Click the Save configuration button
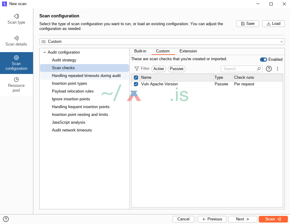The image size is (290, 224). tap(247, 24)
